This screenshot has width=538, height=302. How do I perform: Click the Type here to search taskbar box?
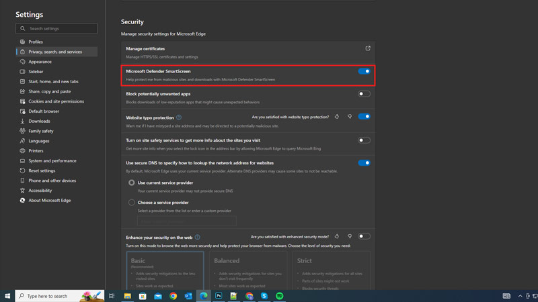(60, 296)
